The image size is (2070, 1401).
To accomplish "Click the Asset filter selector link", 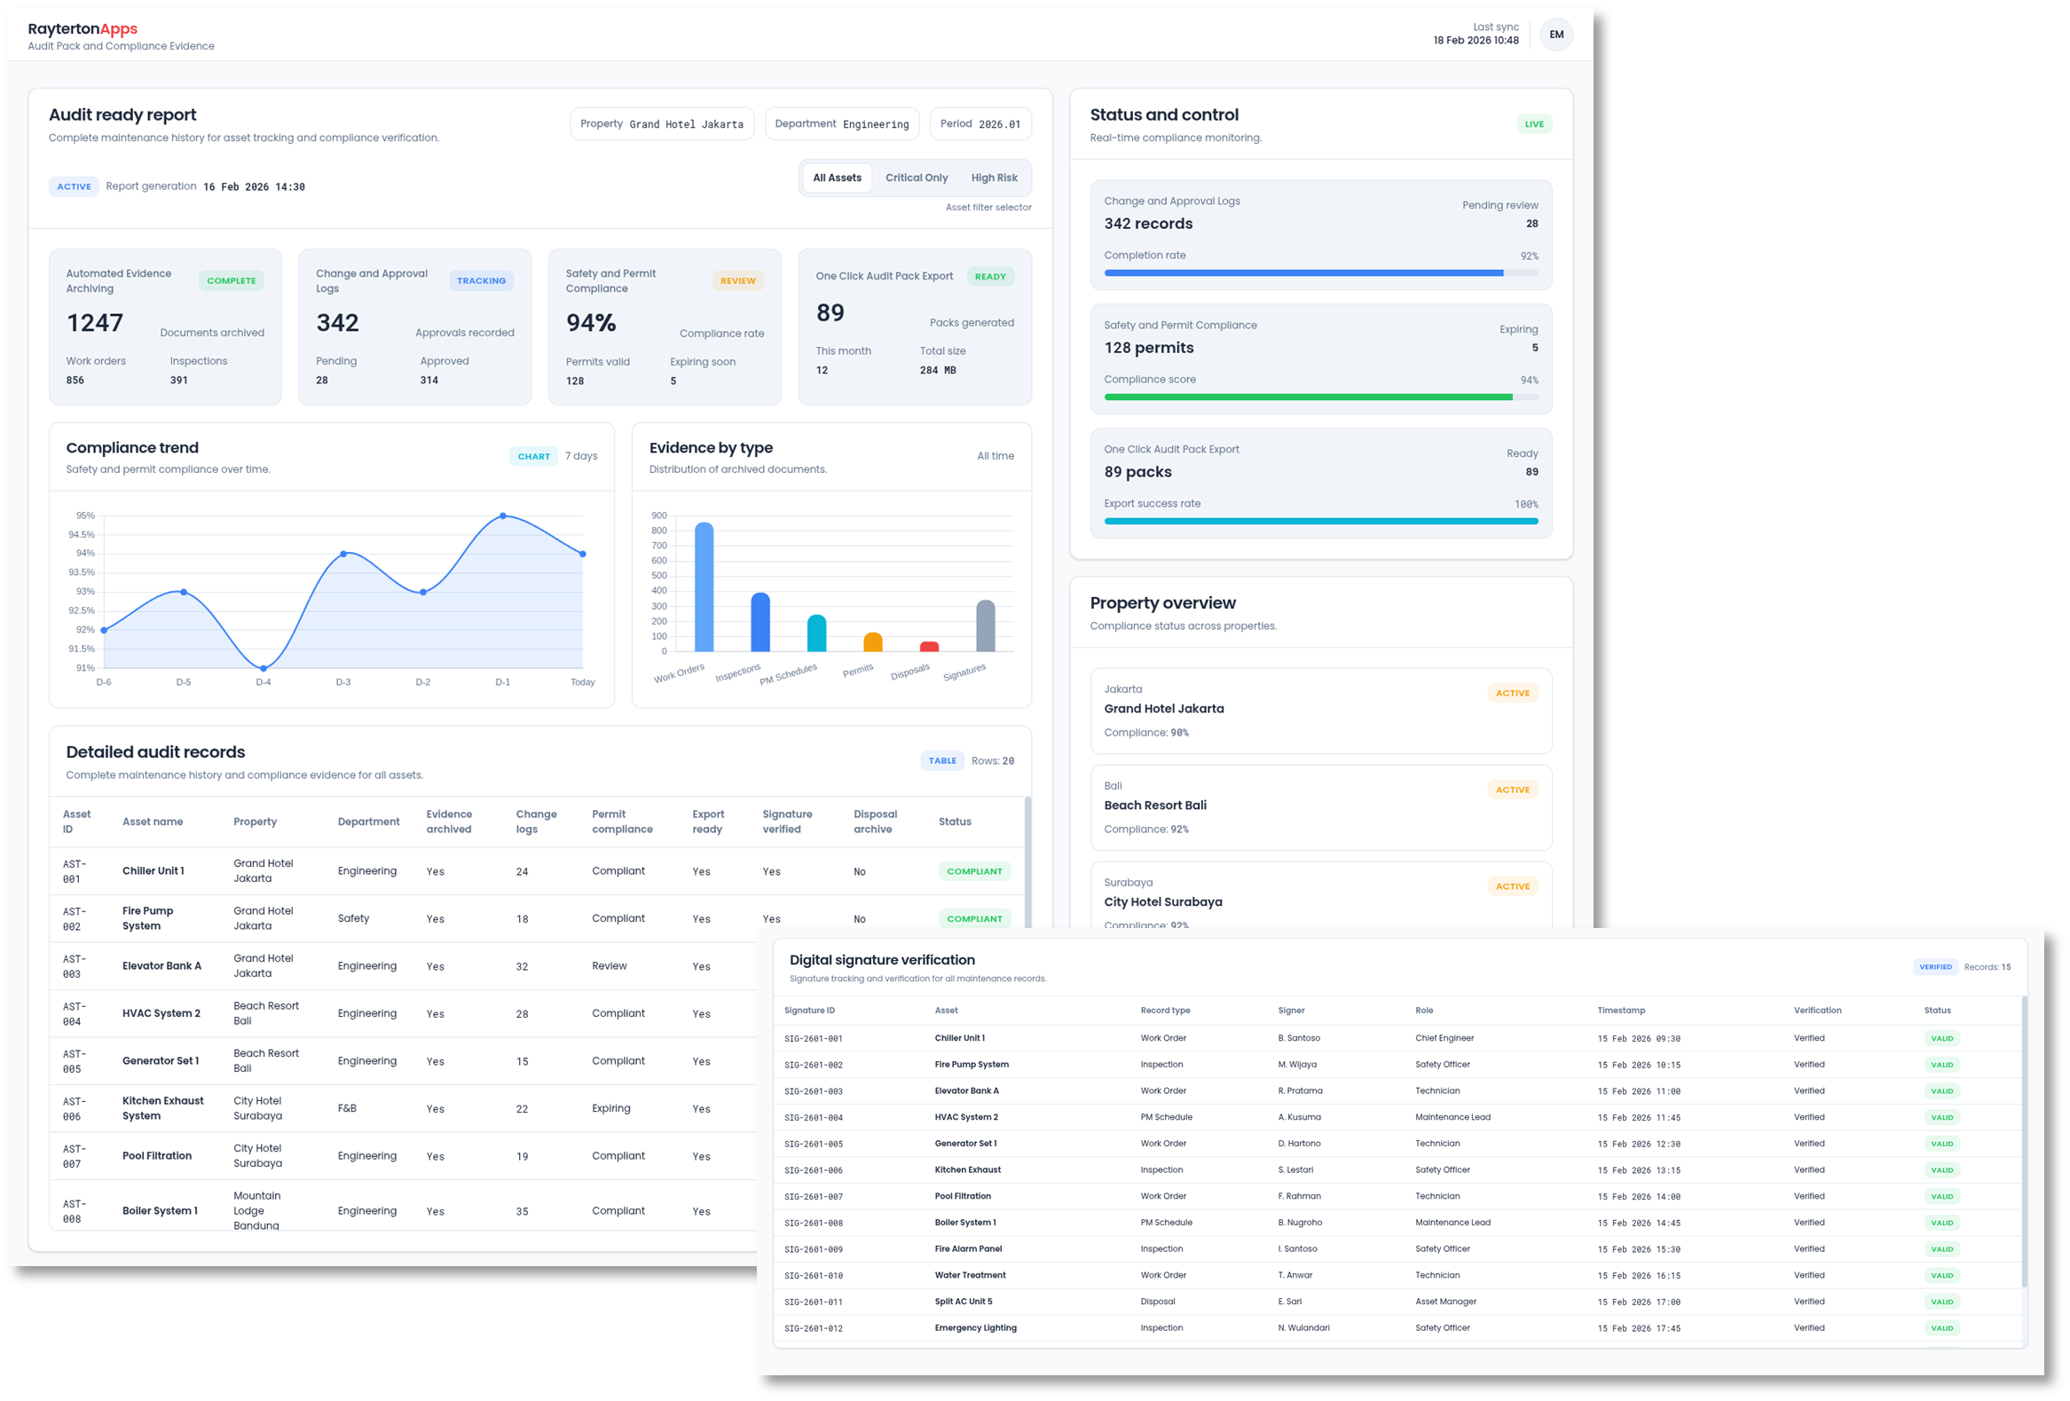I will pyautogui.click(x=988, y=207).
